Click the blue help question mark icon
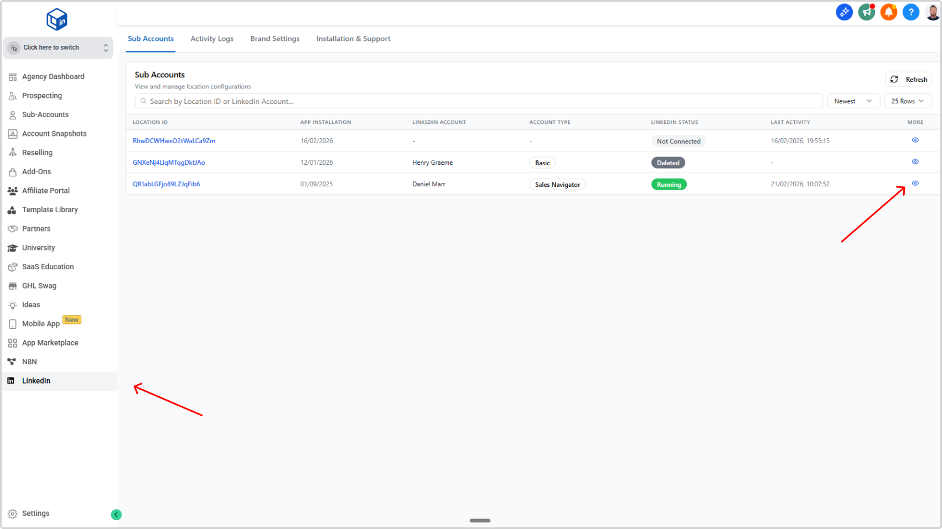This screenshot has width=942, height=529. pos(910,12)
